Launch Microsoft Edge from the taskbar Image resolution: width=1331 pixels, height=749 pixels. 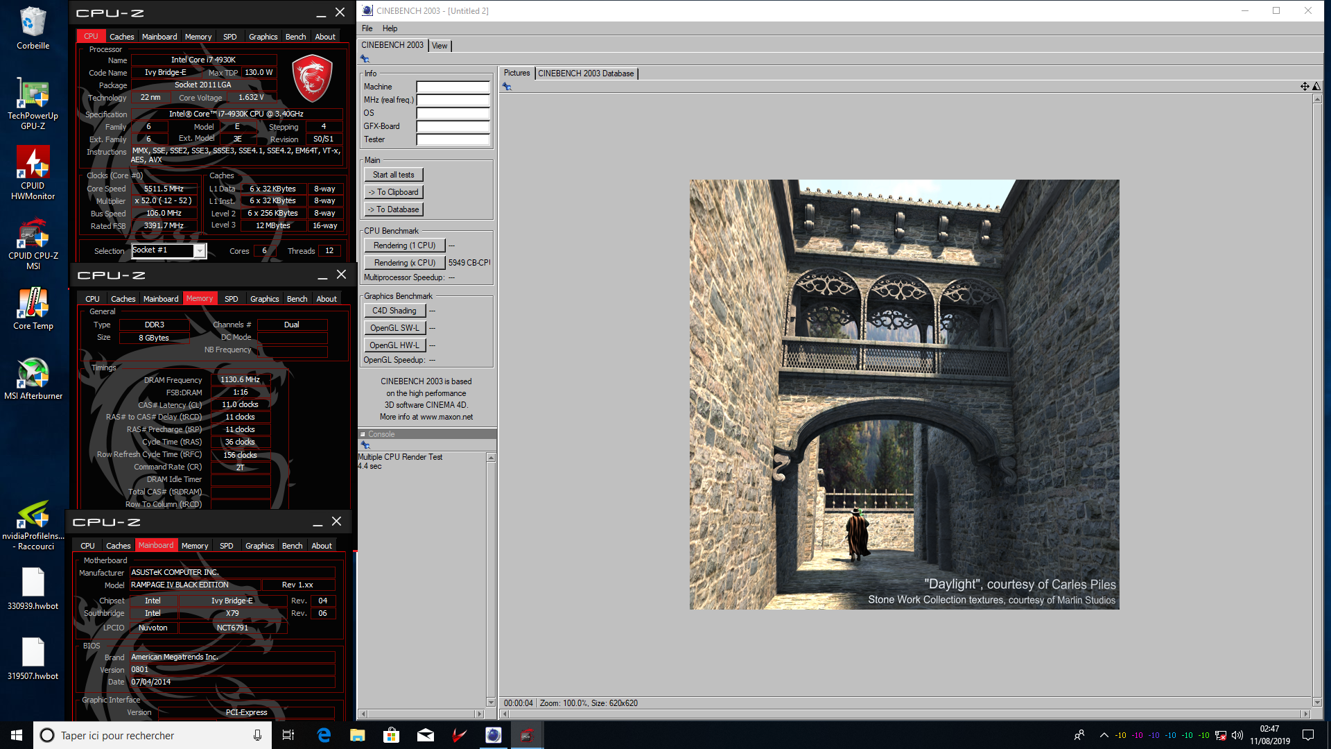pyautogui.click(x=323, y=735)
